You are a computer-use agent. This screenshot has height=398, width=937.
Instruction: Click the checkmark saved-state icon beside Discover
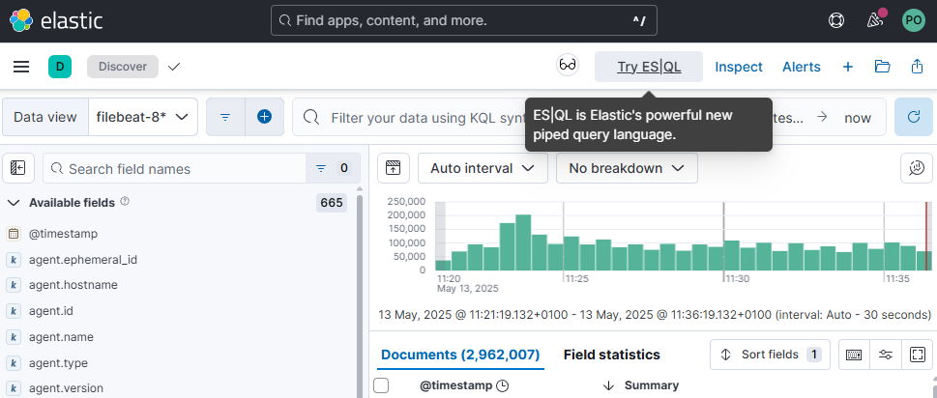pyautogui.click(x=174, y=67)
